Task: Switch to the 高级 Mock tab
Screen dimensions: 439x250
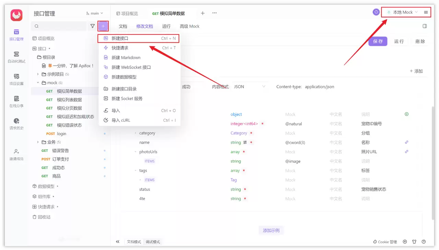Action: point(189,26)
